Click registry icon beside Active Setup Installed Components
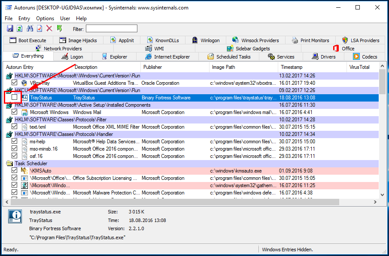Viewport: 389px width, 256px height. (9, 105)
